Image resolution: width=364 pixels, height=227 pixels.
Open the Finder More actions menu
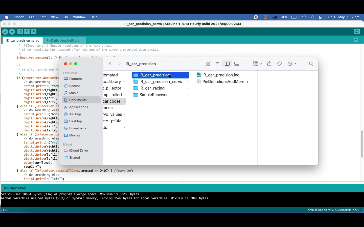[x=292, y=64]
